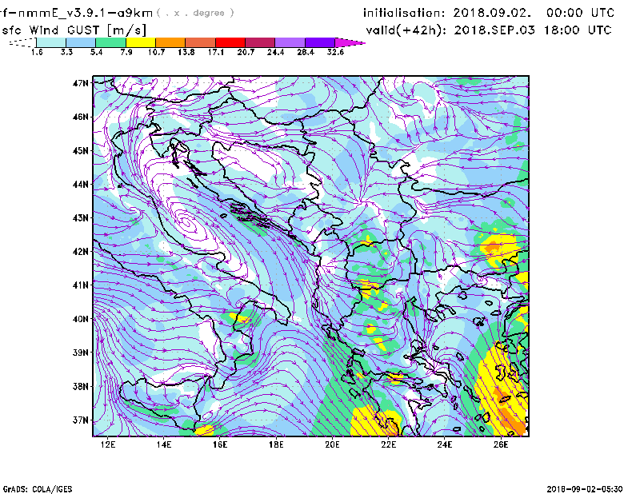The height and width of the screenshot is (494, 640).
Task: Click the 'sfc Wind GUST [m/s]' title
Action: click(74, 30)
